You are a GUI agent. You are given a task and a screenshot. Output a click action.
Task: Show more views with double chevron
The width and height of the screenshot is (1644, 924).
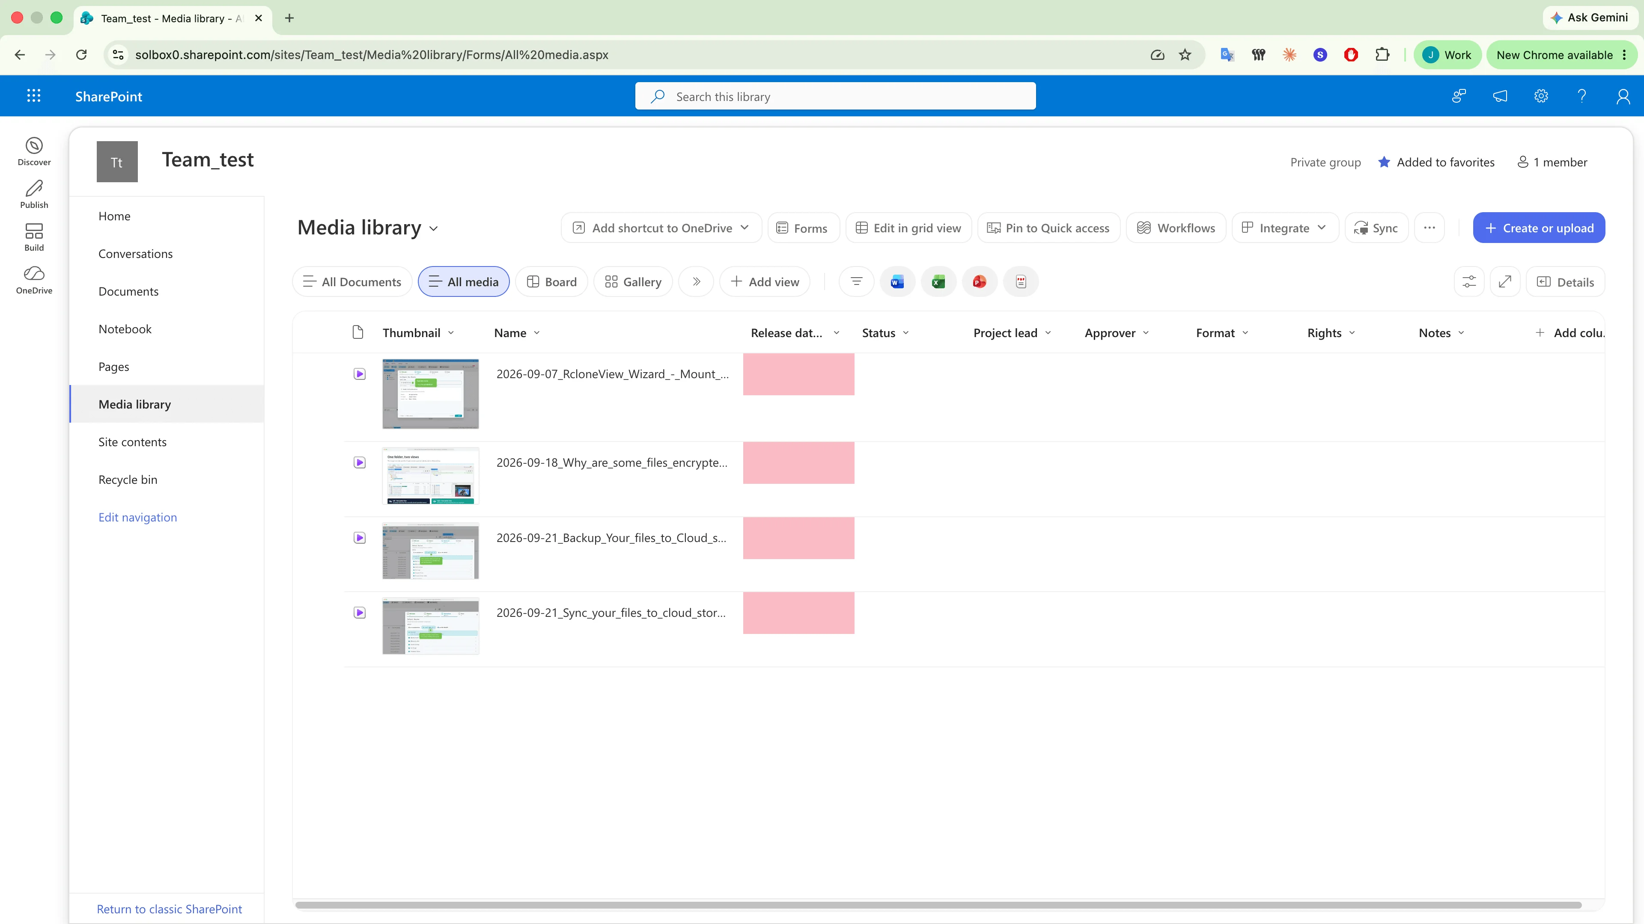coord(696,281)
